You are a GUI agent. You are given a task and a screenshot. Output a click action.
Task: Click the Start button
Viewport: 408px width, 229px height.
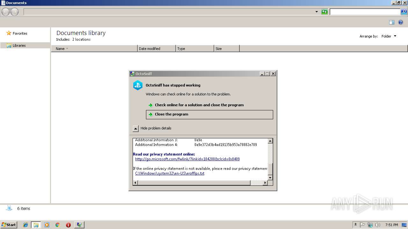point(9,225)
